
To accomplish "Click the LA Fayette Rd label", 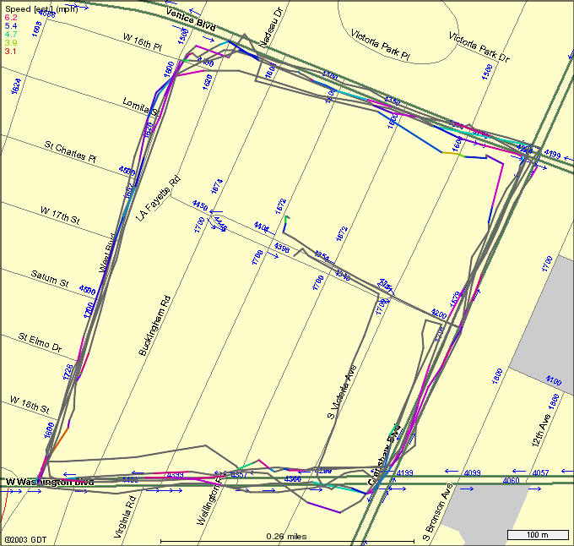I will pos(158,199).
